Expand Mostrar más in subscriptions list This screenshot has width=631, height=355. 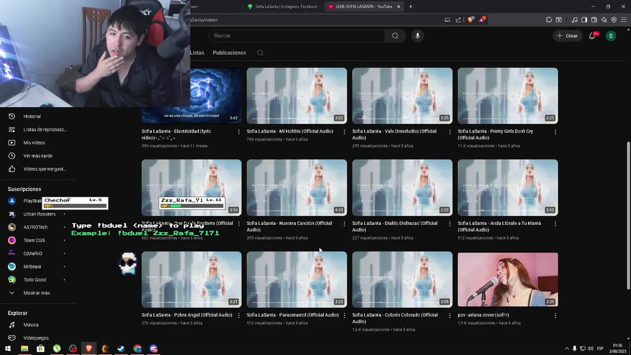click(x=37, y=293)
